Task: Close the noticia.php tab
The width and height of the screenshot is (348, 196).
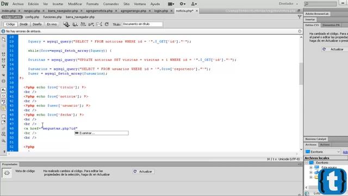Action: pos(197,11)
